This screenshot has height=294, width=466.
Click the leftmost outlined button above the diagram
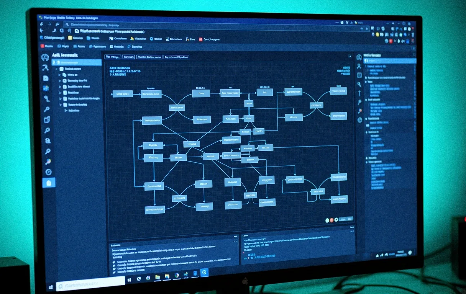113,57
